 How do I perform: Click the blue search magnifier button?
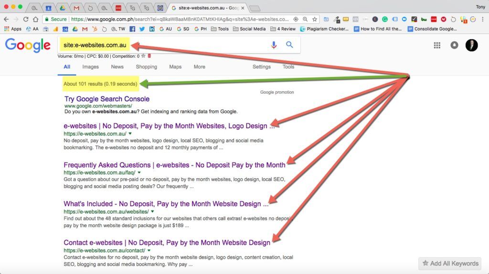pos(289,44)
